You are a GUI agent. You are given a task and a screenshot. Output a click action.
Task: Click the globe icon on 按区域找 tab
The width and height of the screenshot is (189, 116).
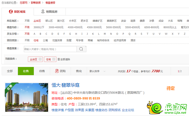click(11, 12)
